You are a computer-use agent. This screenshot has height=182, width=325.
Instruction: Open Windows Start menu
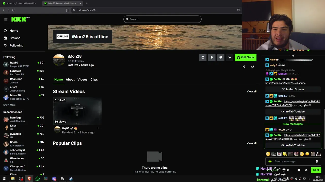[4, 179]
